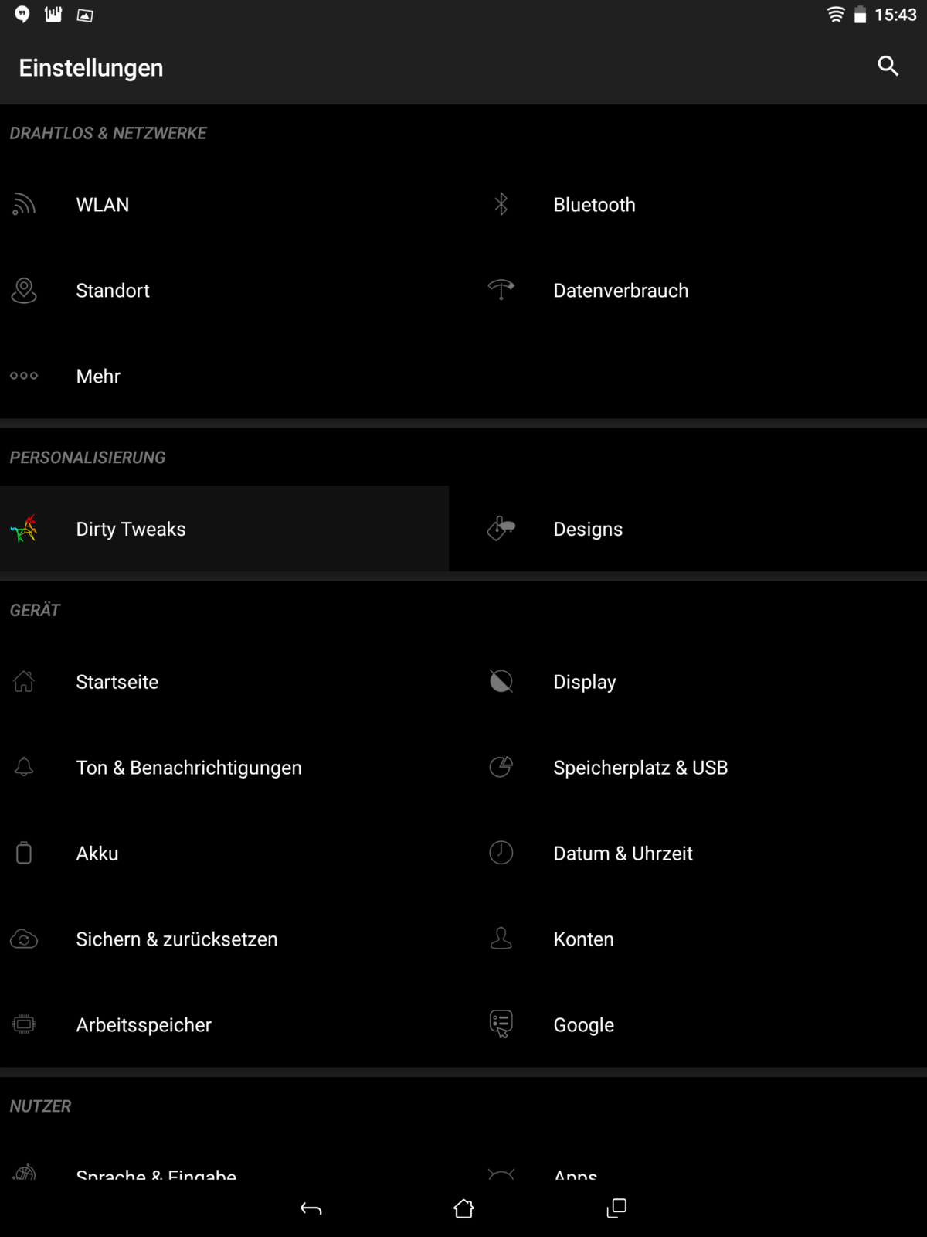The height and width of the screenshot is (1237, 927).
Task: Tap the Display brightness icon
Action: coord(501,681)
